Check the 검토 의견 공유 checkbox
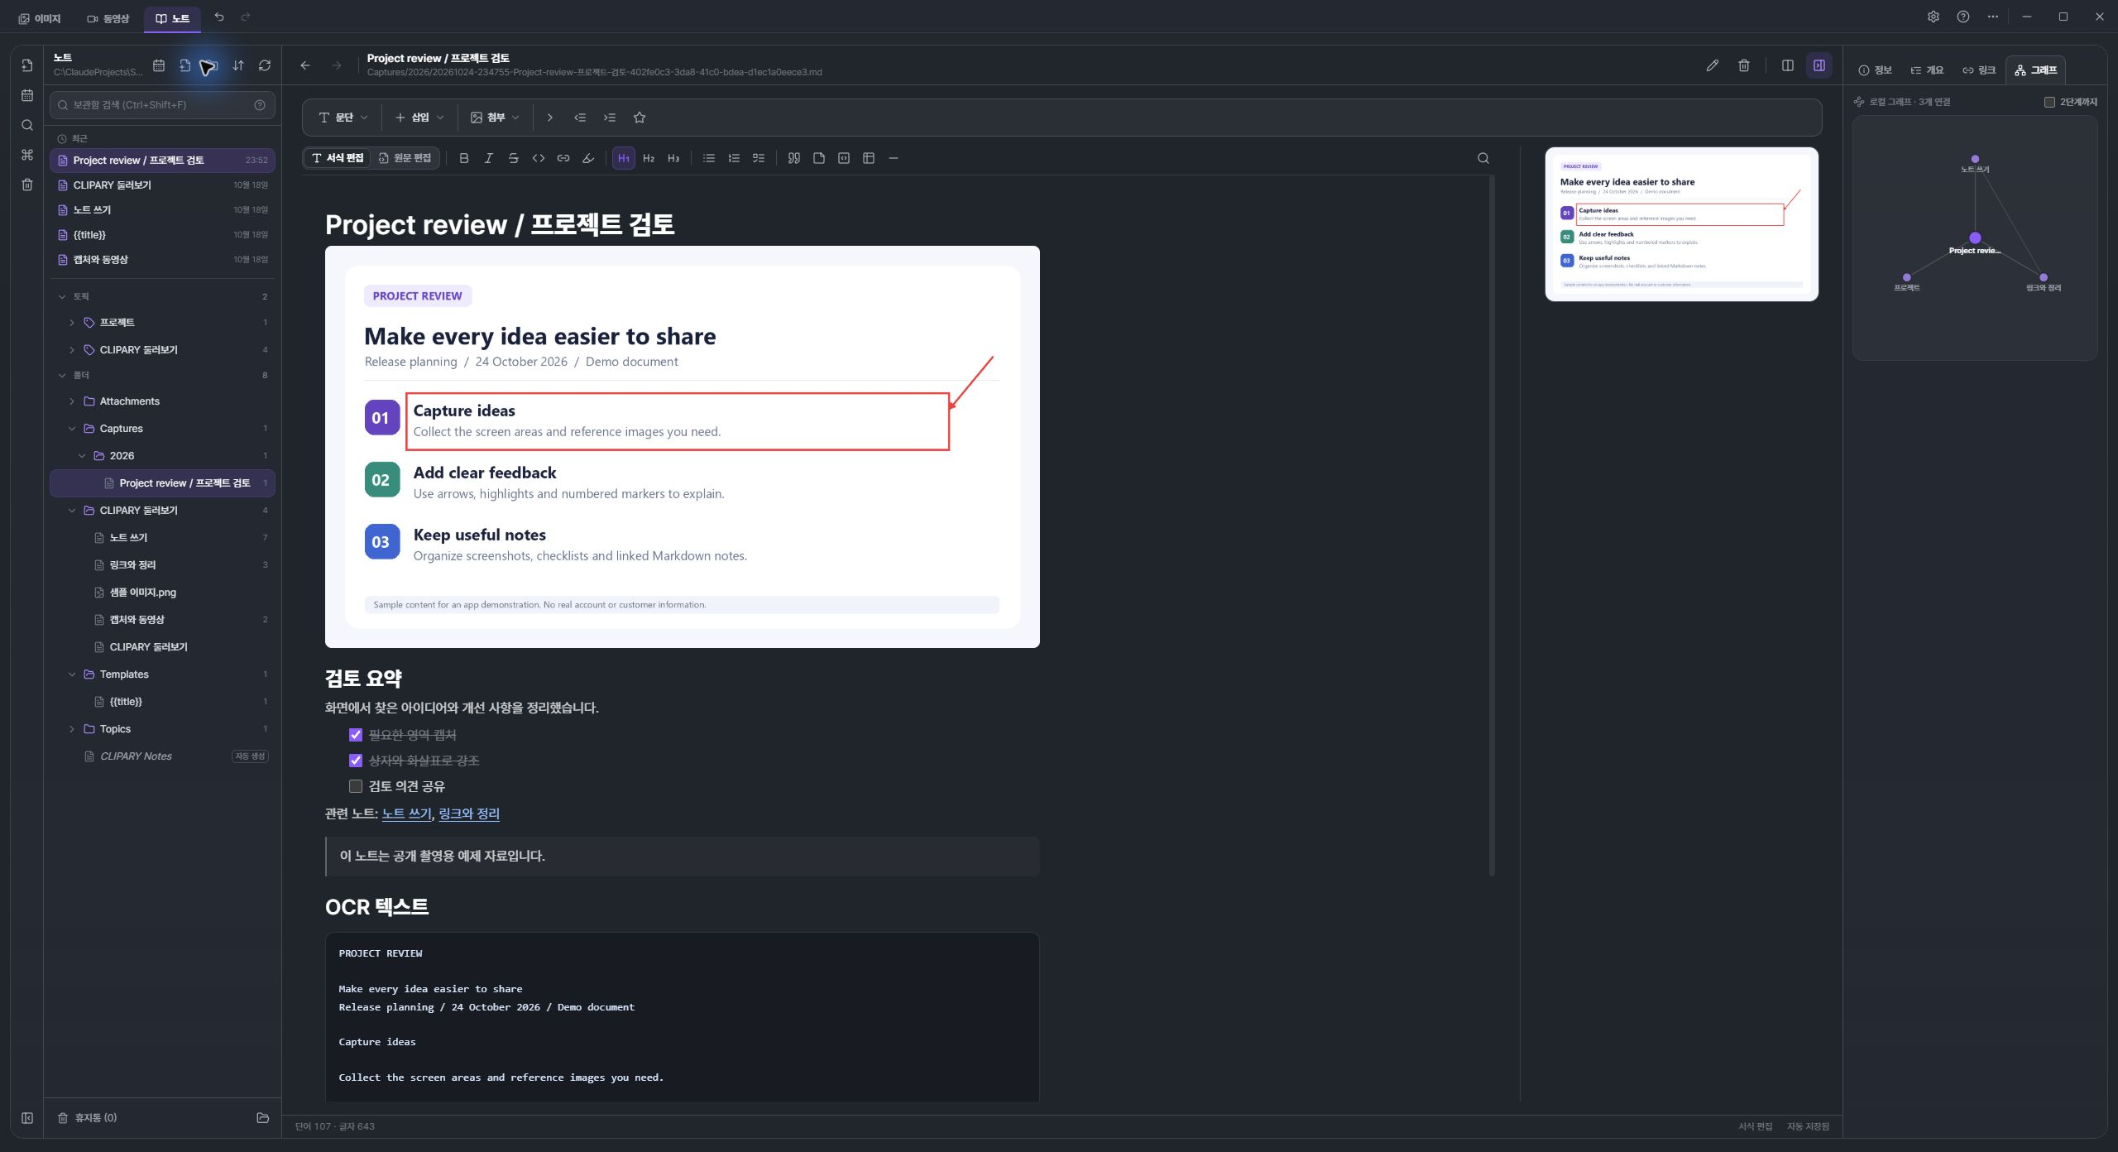 point(356,786)
